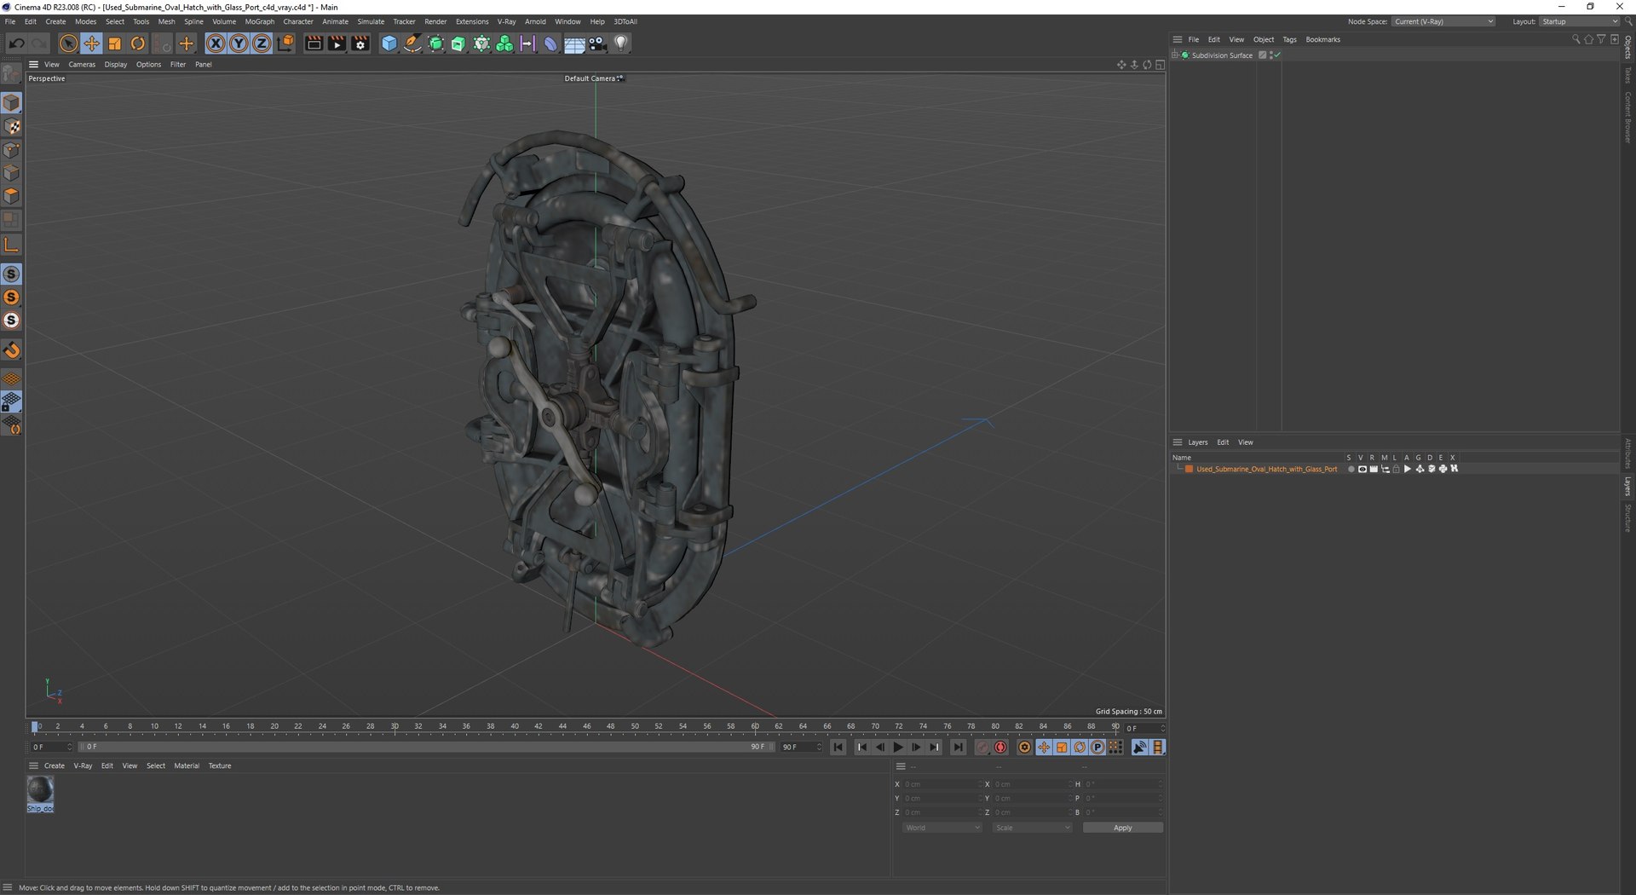Viewport: 1636px width, 895px height.
Task: Open the Tags menu in Object Manager
Action: point(1289,39)
